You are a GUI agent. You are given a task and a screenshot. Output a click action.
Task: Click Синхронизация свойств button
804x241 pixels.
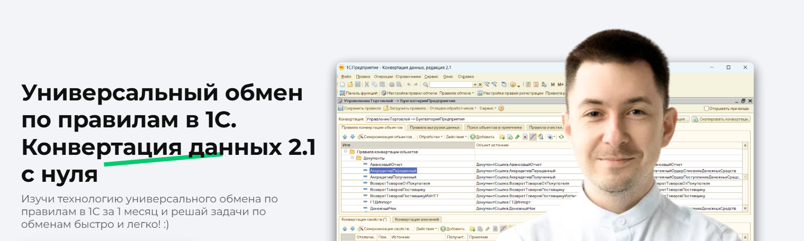point(385,229)
